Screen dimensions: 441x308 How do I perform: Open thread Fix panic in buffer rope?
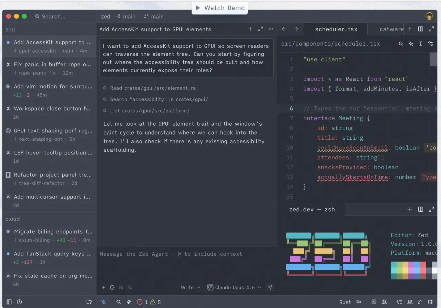pyautogui.click(x=49, y=68)
